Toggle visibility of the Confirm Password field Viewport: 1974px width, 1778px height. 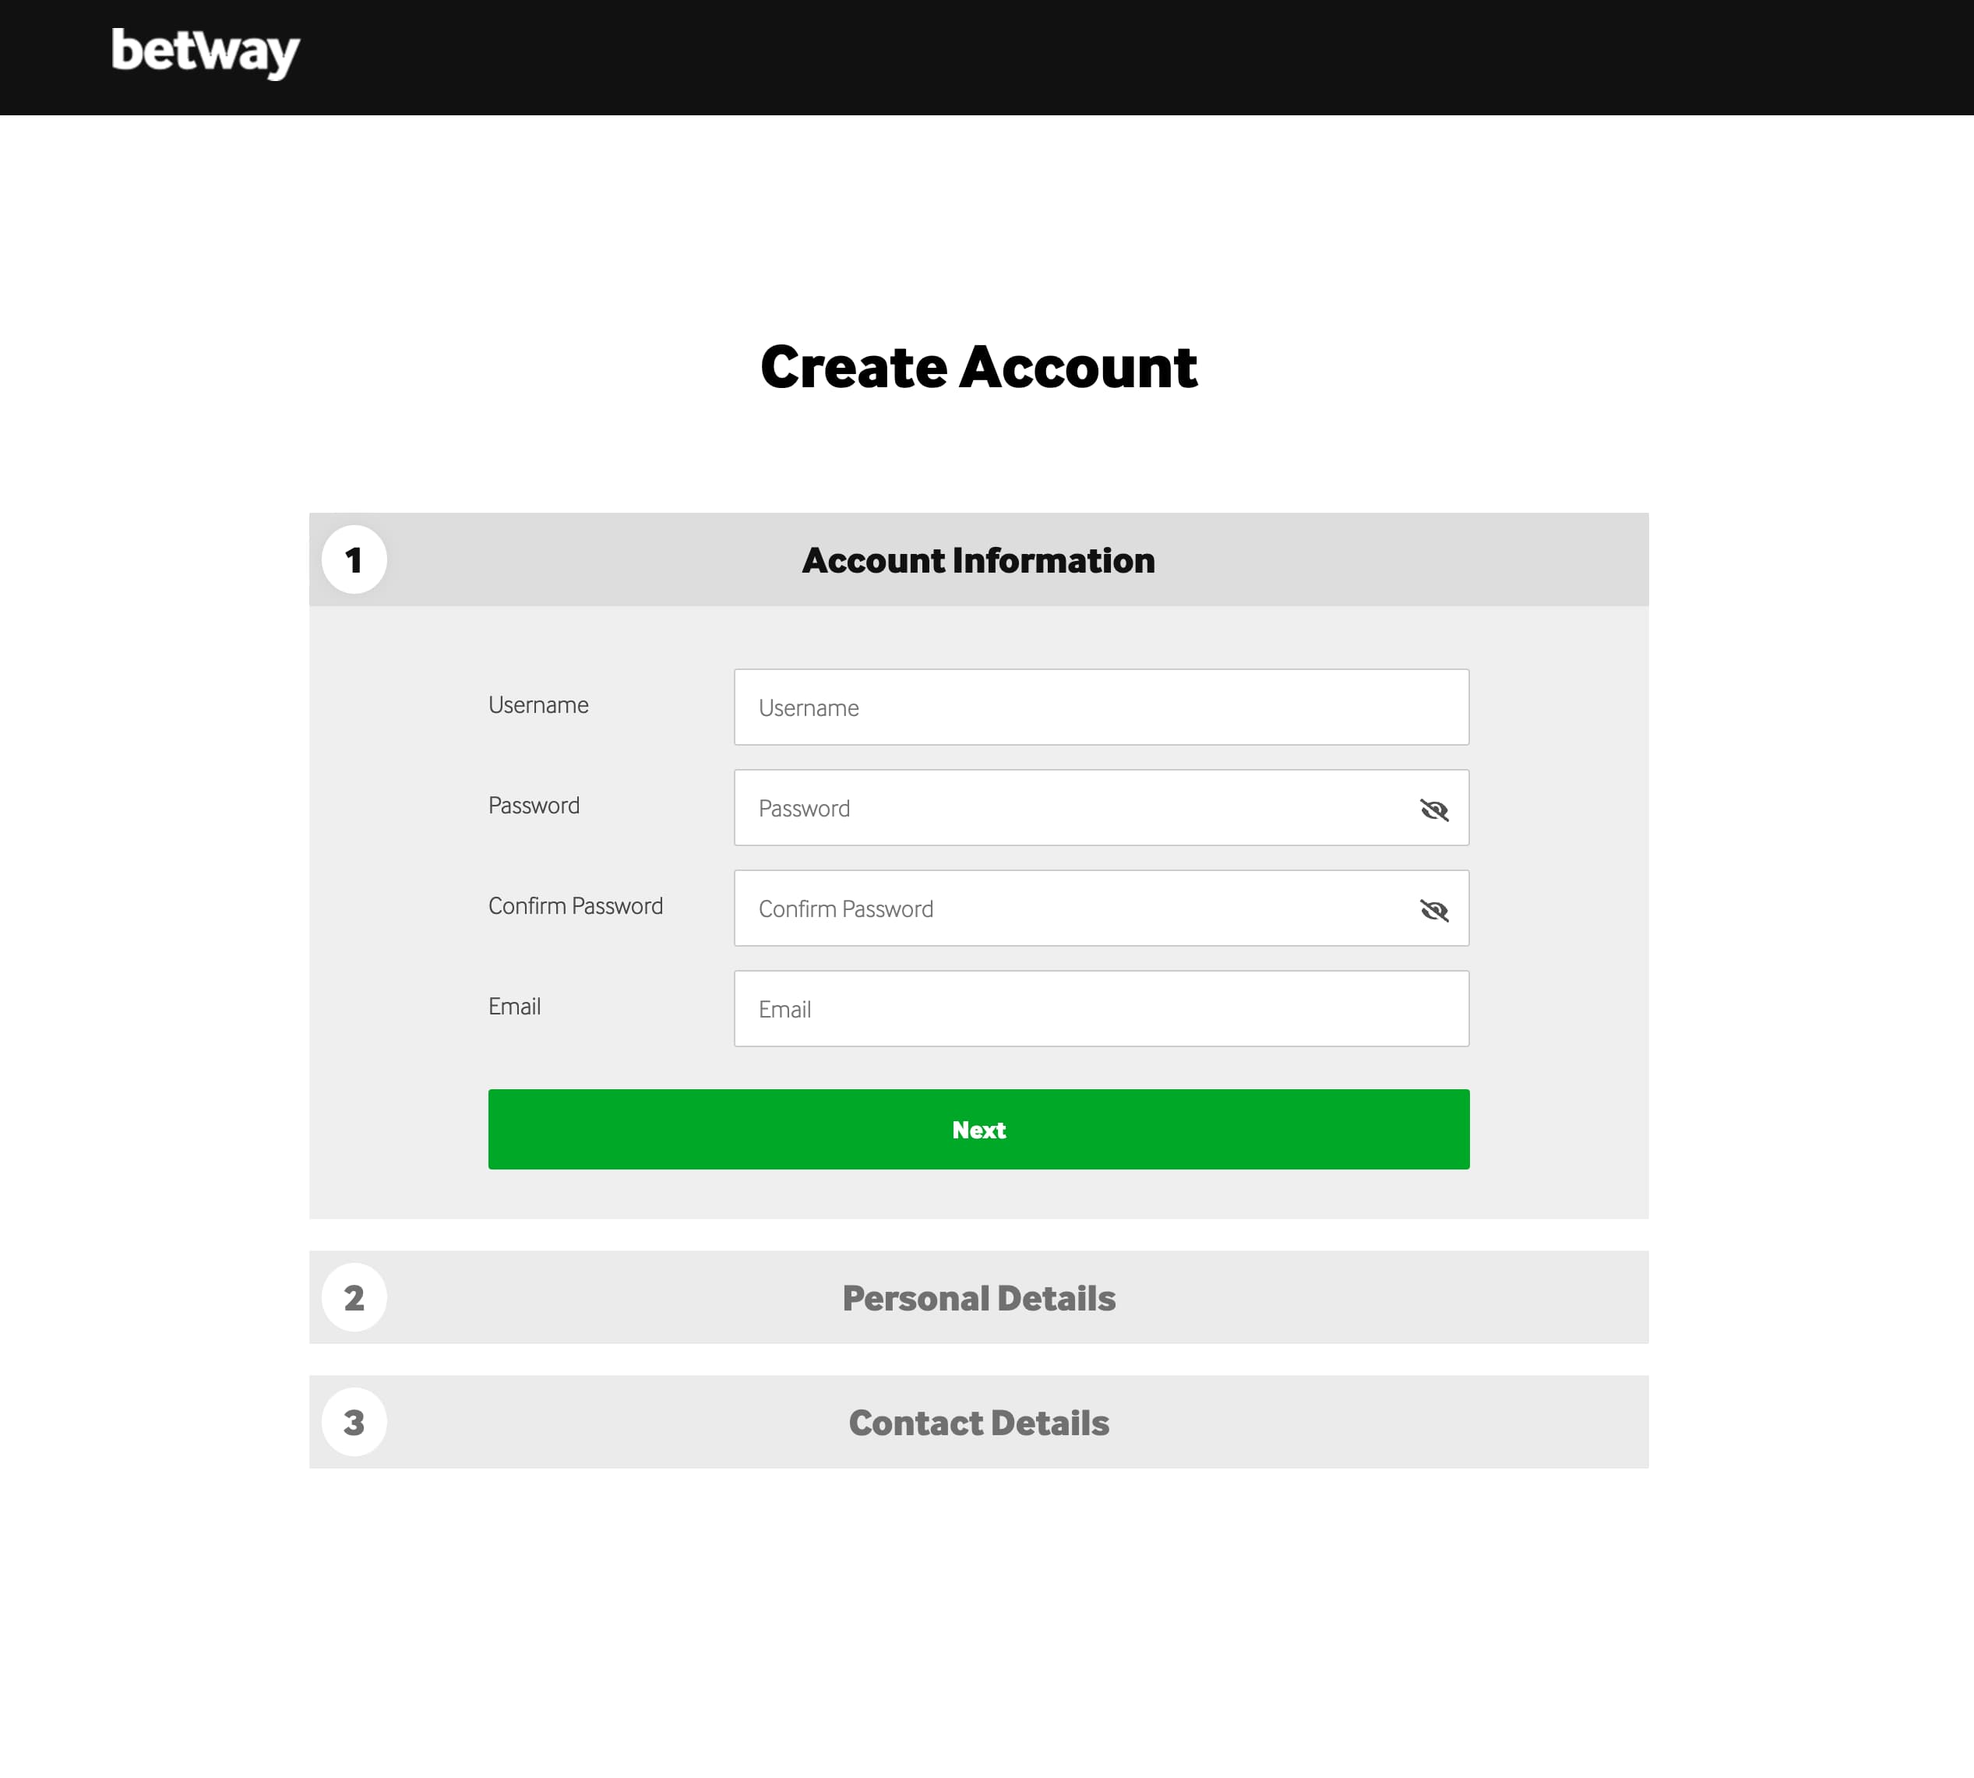1433,909
